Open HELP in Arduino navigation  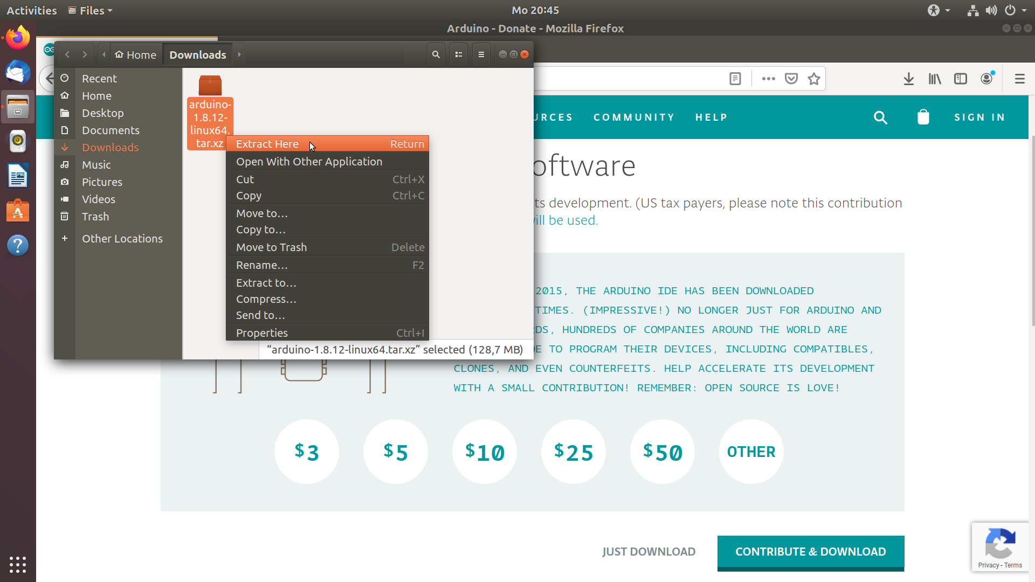712,117
